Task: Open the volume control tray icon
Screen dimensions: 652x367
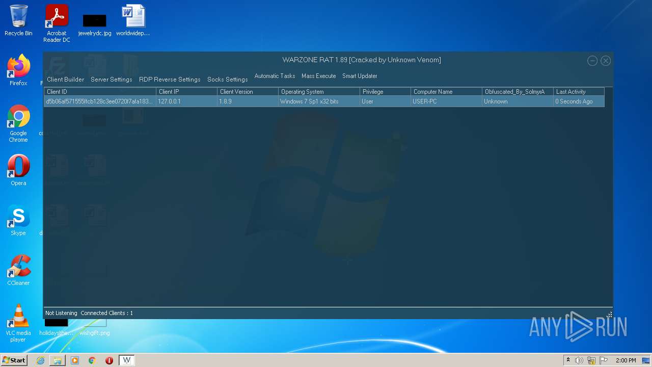Action: pyautogui.click(x=579, y=360)
